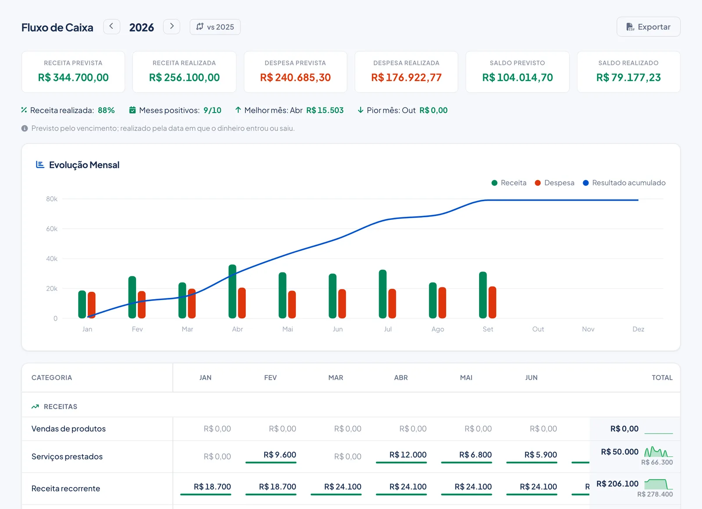Click the percent icon next to Receita realizada
This screenshot has height=509, width=702.
[24, 110]
